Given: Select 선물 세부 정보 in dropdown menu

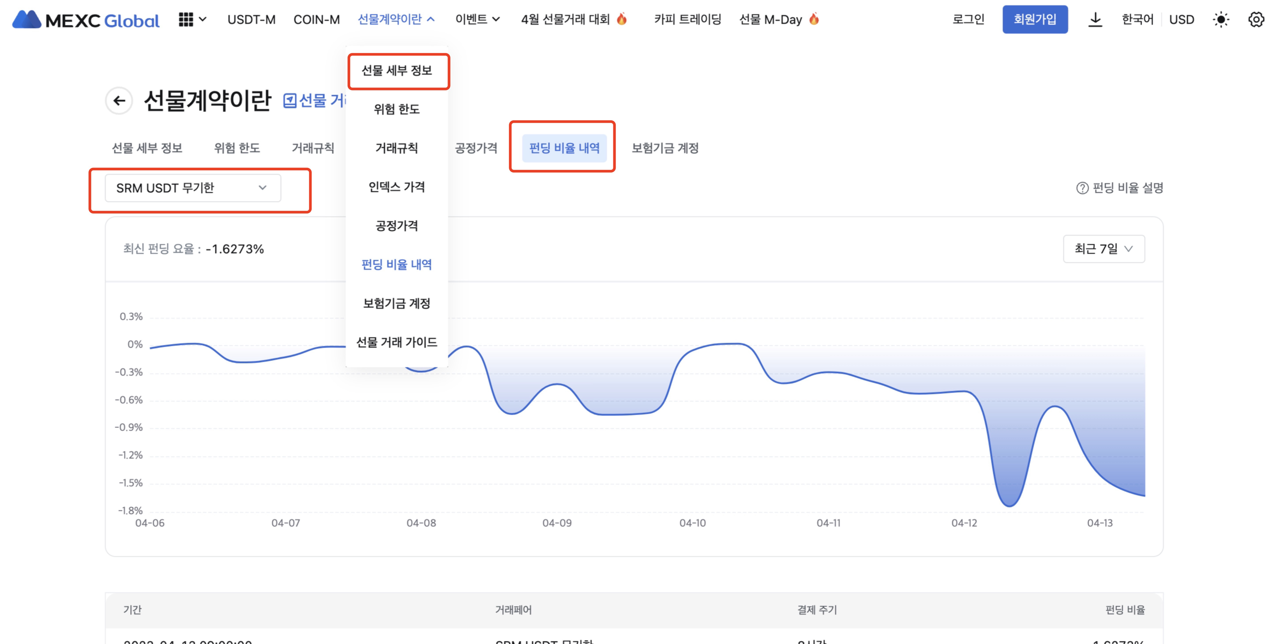Looking at the screenshot, I should 397,71.
